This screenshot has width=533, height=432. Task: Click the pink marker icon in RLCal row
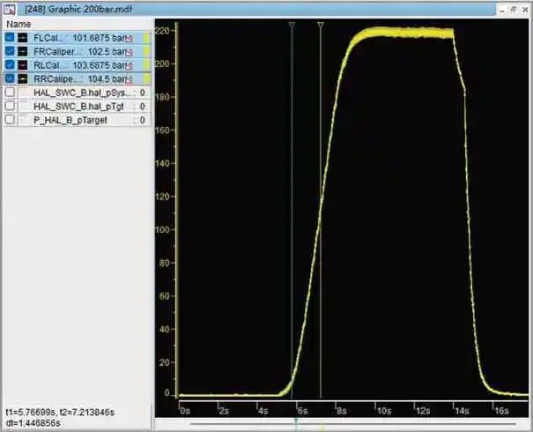(x=130, y=66)
